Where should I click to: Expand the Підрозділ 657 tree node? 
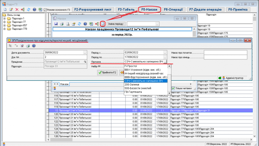click(5, 25)
